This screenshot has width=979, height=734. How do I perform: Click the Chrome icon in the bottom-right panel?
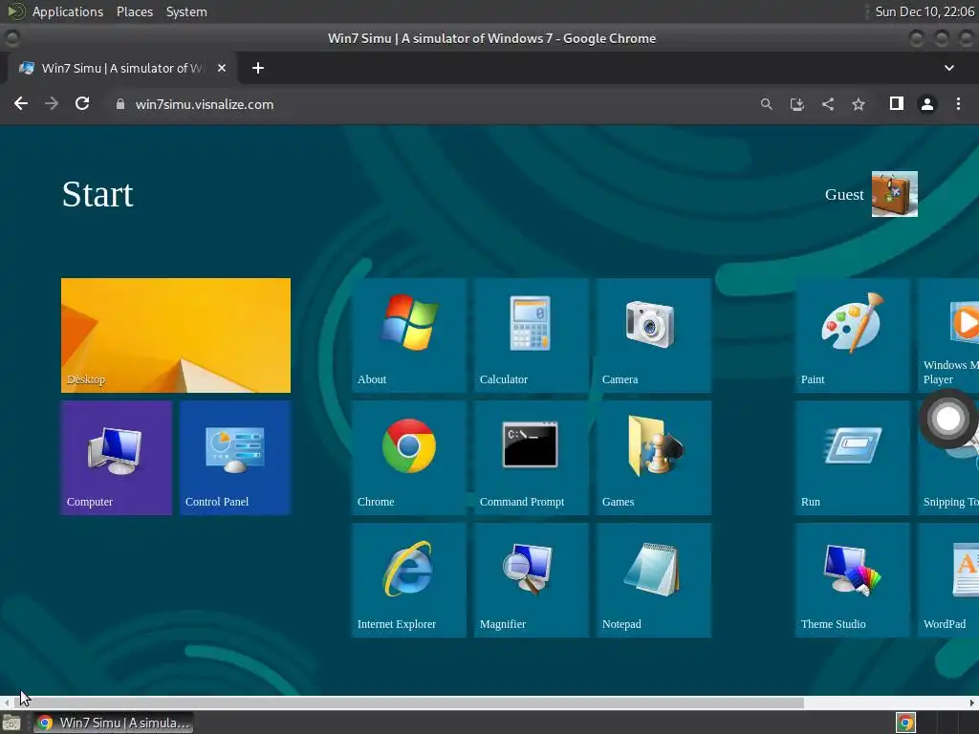coord(906,723)
